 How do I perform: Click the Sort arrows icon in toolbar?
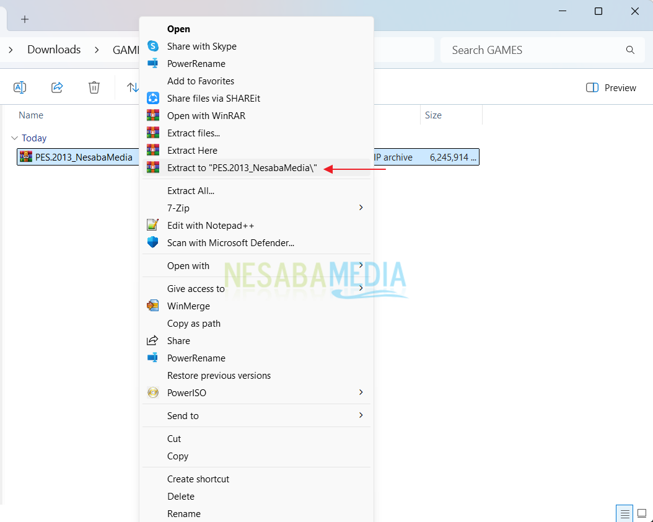tap(133, 87)
